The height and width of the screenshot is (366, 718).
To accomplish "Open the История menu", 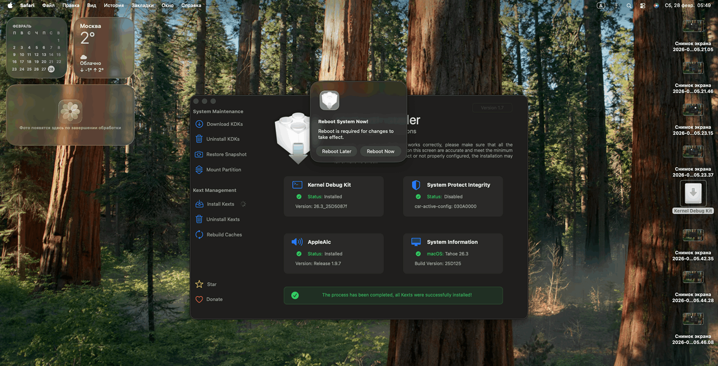I will click(114, 6).
